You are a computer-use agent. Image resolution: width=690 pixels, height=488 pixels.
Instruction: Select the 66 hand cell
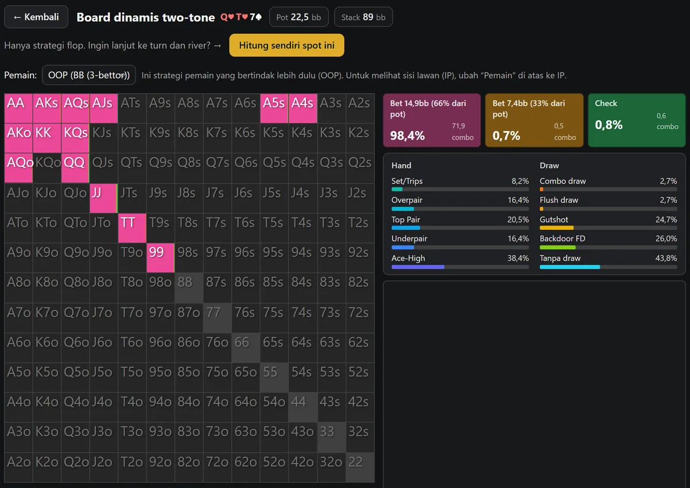[246, 348]
